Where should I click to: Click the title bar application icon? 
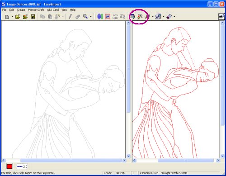click(3, 4)
